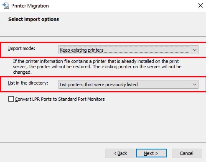Cancel the printer migration wizard

click(187, 153)
